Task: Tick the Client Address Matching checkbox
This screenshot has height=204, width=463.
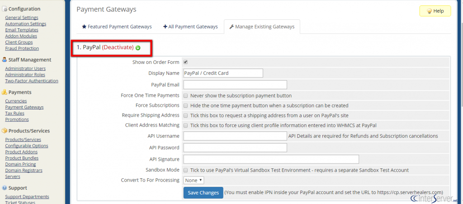Action: (186, 125)
